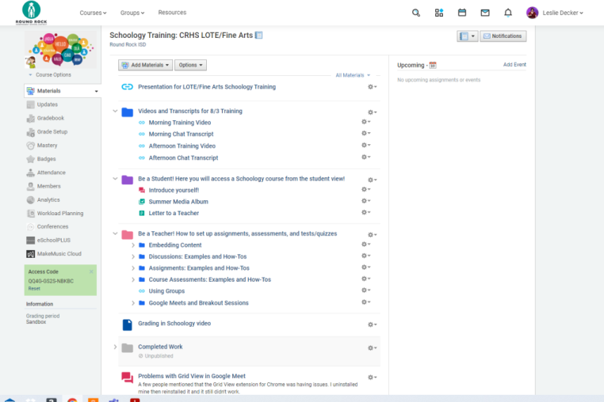This screenshot has height=402, width=604.
Task: Expand the Embedding Content folder
Action: tap(132, 245)
